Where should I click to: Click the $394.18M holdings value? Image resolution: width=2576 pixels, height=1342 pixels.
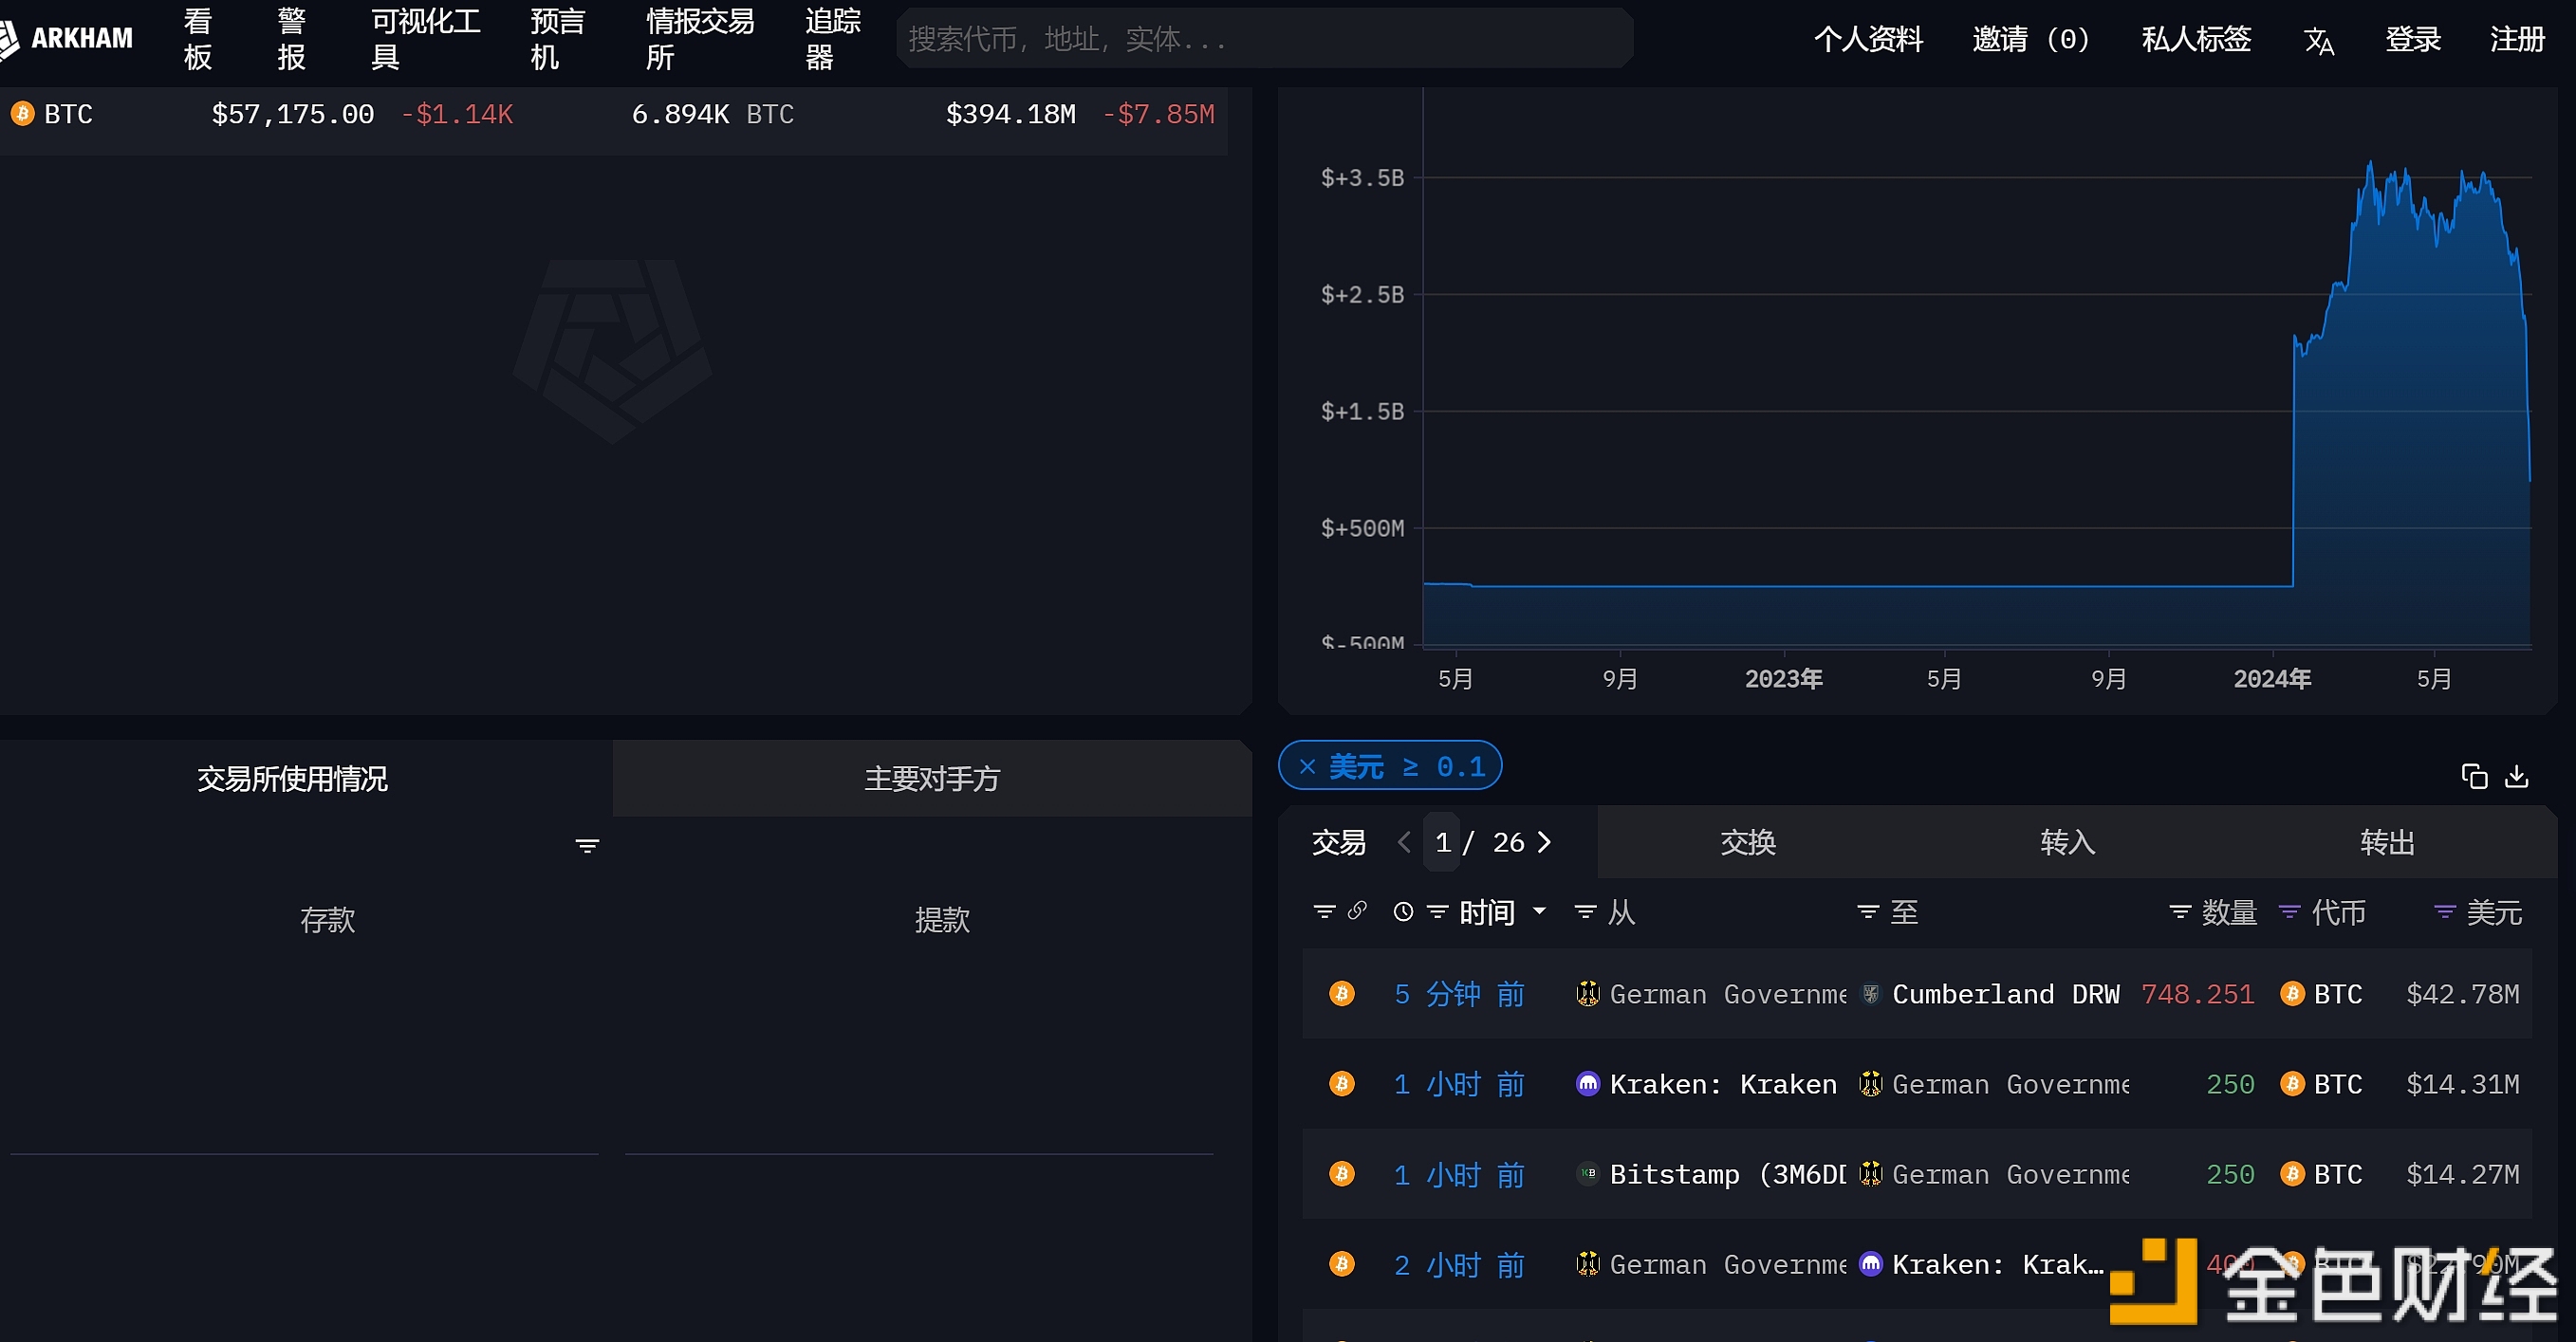click(x=1010, y=114)
